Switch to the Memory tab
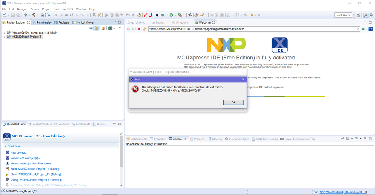 coord(215,139)
